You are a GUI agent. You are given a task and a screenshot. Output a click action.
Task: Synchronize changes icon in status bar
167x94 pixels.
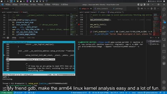coord(25,93)
